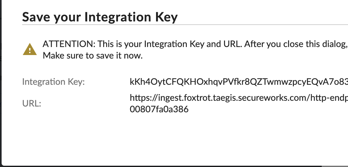Click the 'URL:' field label
Screen dimensions: 348x167
(x=32, y=103)
